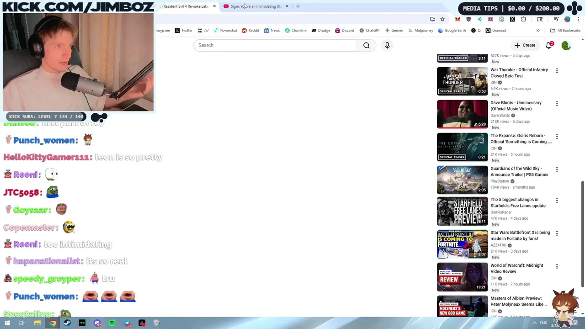Click the GamesRadar channel name

click(x=501, y=212)
